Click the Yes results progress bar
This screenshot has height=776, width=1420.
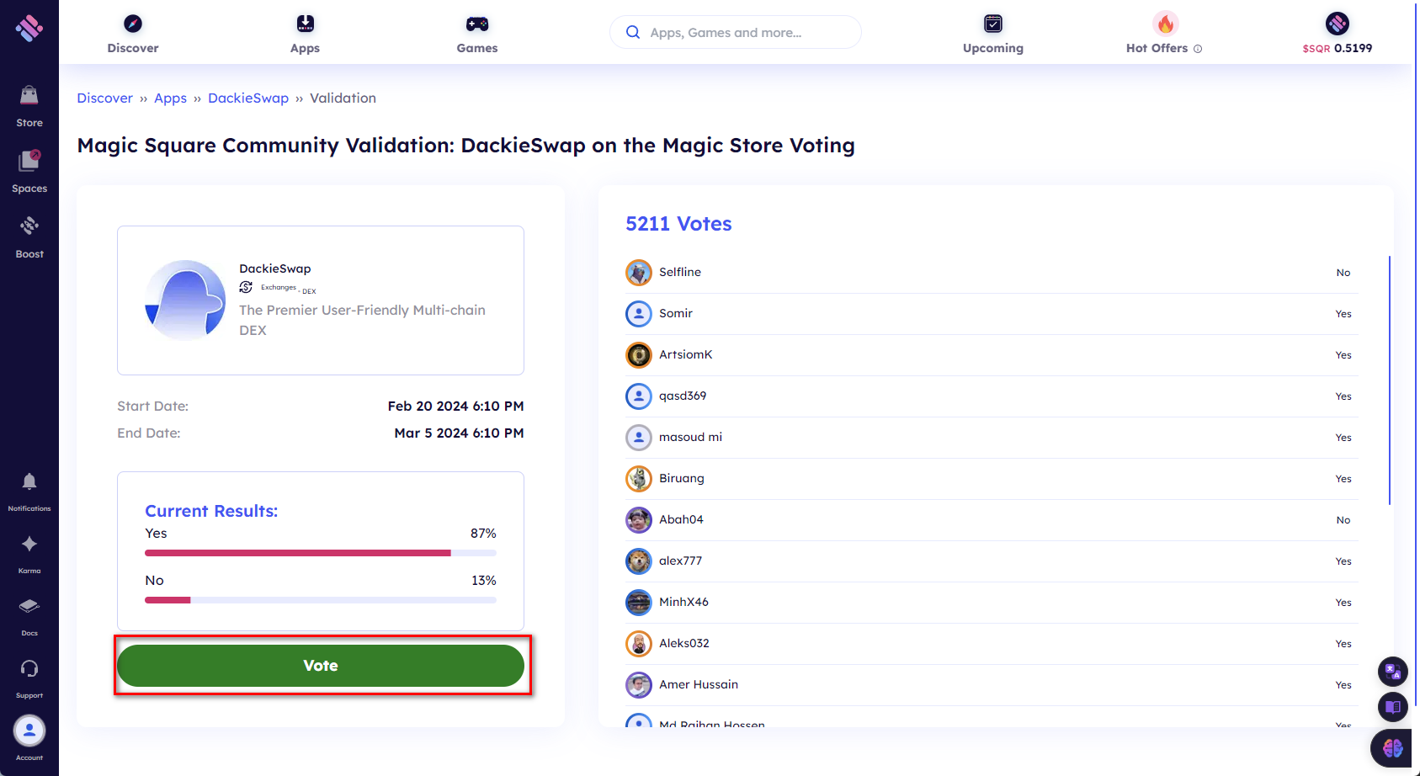pos(321,553)
